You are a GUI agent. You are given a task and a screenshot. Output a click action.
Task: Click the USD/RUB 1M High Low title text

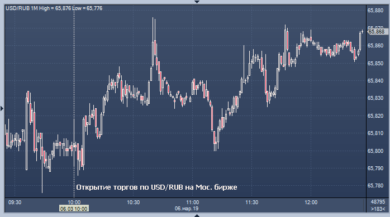pos(54,8)
